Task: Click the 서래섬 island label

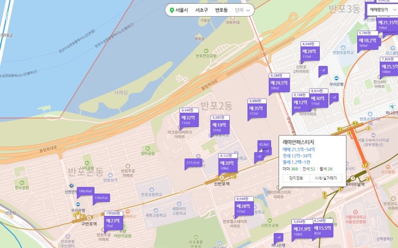Action: pos(121,93)
